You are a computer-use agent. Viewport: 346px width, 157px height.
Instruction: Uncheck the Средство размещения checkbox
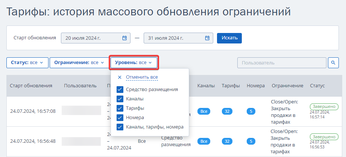120,90
